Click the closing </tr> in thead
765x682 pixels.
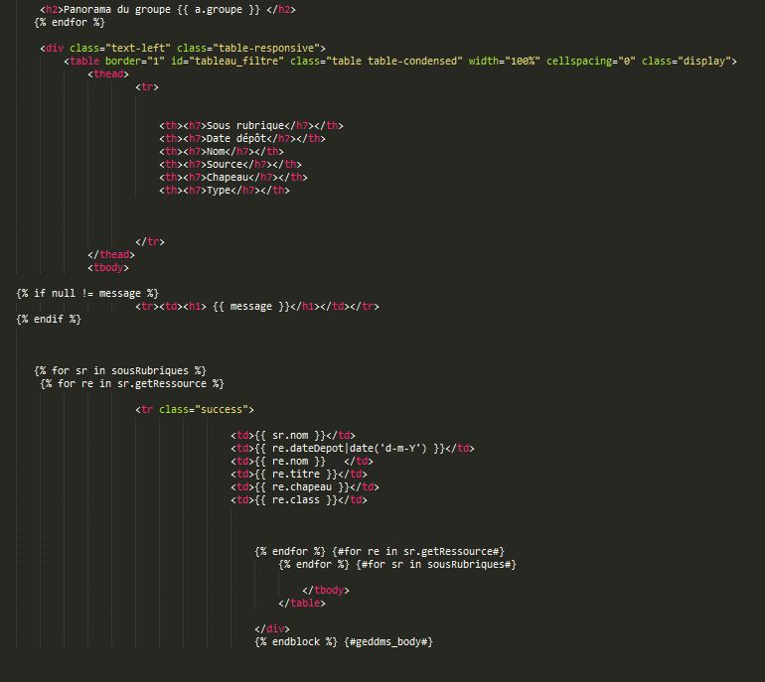[150, 242]
